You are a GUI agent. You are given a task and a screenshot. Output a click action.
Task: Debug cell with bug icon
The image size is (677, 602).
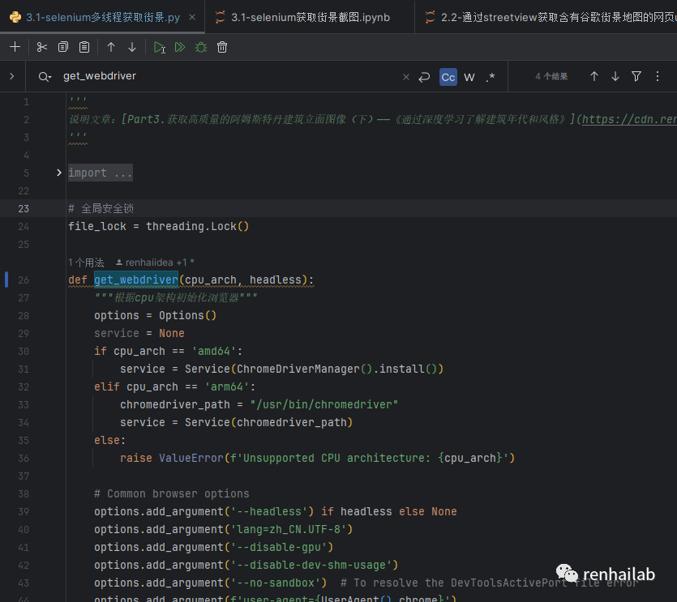pyautogui.click(x=201, y=47)
